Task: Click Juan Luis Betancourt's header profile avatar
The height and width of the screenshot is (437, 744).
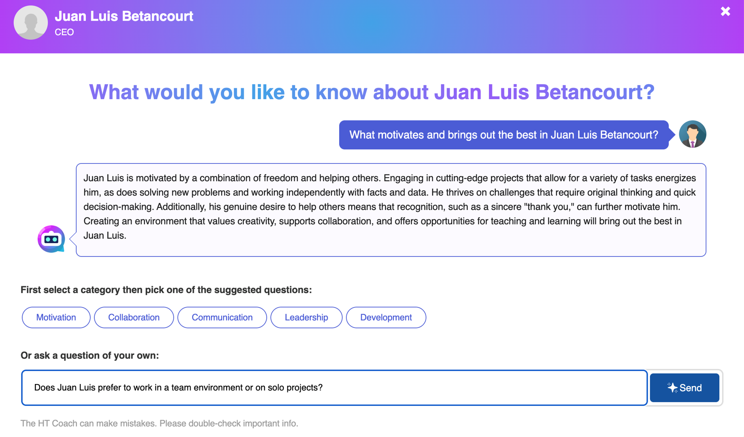Action: 31,23
